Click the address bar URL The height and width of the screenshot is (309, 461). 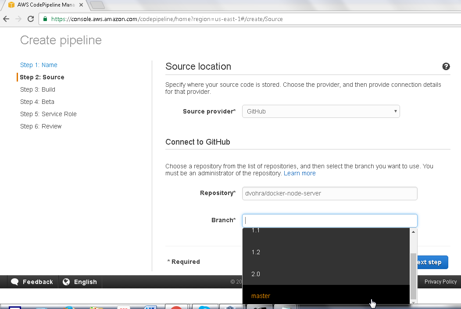point(167,19)
